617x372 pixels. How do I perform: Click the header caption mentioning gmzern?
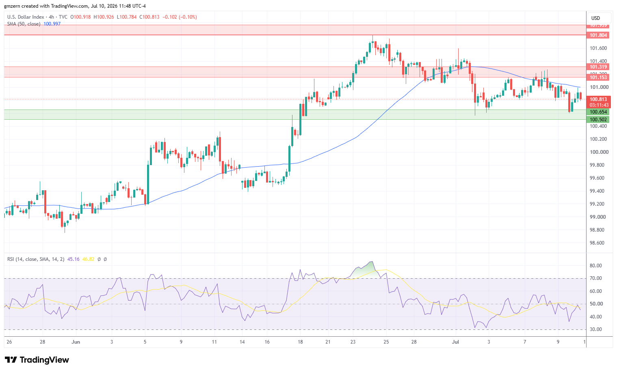[x=75, y=6]
